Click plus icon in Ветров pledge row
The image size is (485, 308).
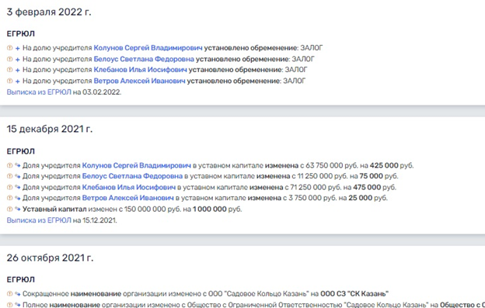[18, 81]
